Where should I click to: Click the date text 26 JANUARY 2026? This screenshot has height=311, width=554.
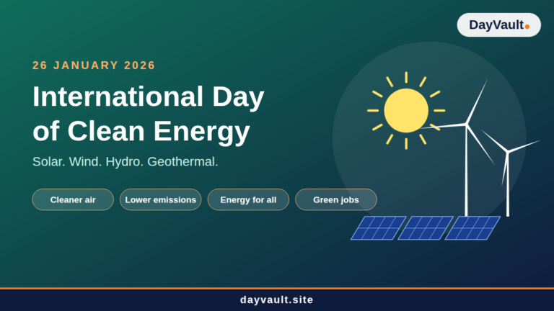point(94,66)
